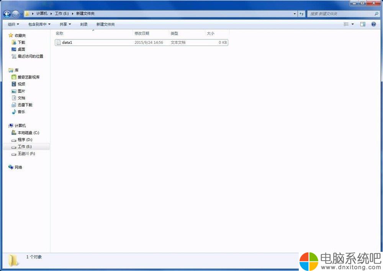Click the 桌面 icon in favorites
383x271 pixels.
14,49
